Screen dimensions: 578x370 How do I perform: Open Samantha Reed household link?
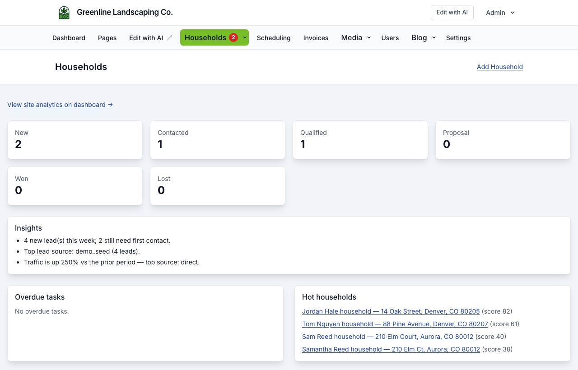(x=391, y=349)
